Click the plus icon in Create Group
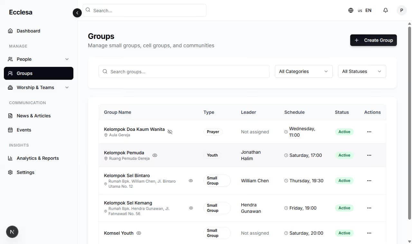Viewport: 412px width, 244px height. 357,40
